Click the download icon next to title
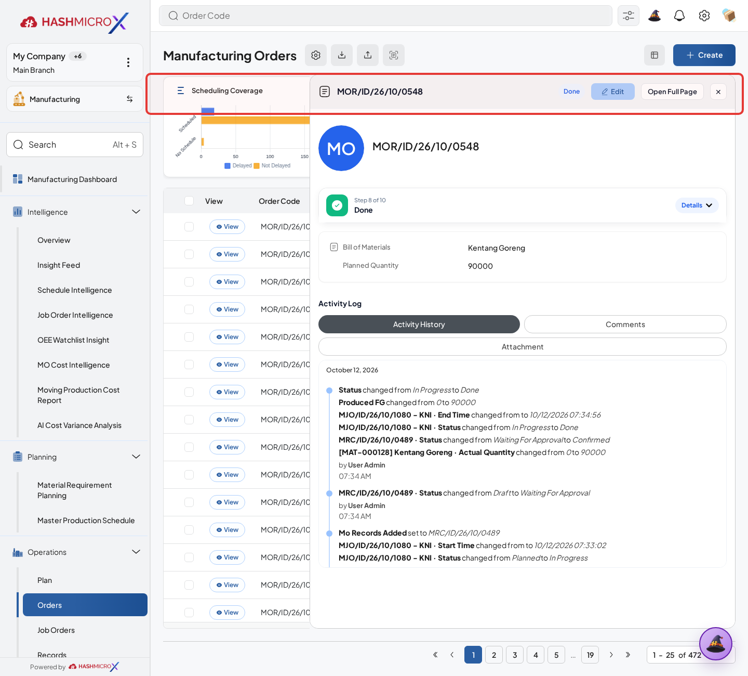This screenshot has width=748, height=676. click(x=342, y=55)
